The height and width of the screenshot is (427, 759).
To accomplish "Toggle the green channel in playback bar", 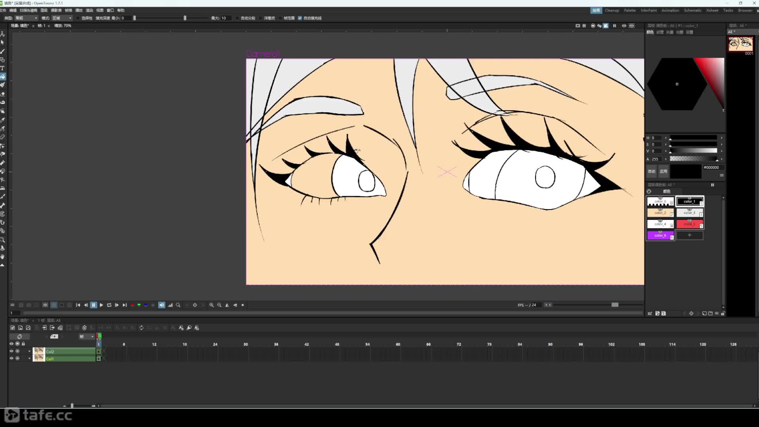I will pyautogui.click(x=139, y=305).
